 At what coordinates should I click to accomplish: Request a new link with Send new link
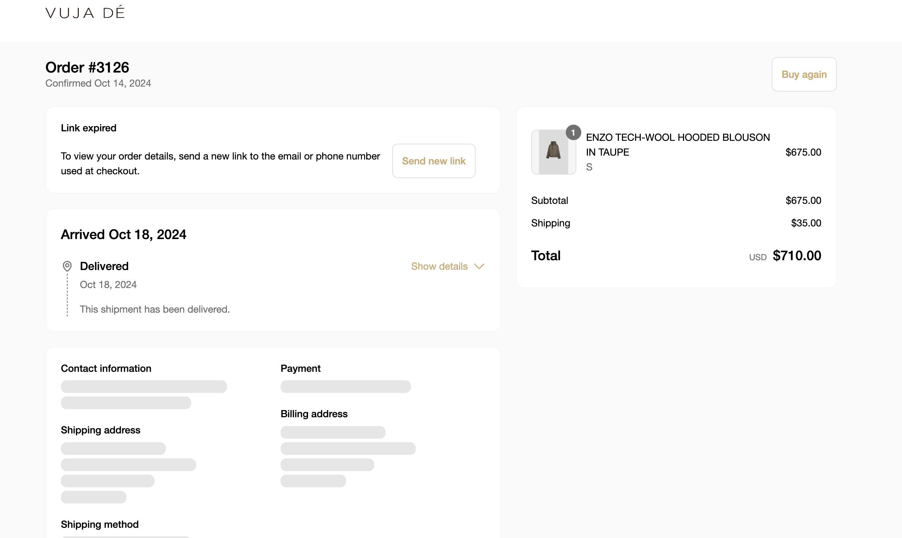(434, 161)
